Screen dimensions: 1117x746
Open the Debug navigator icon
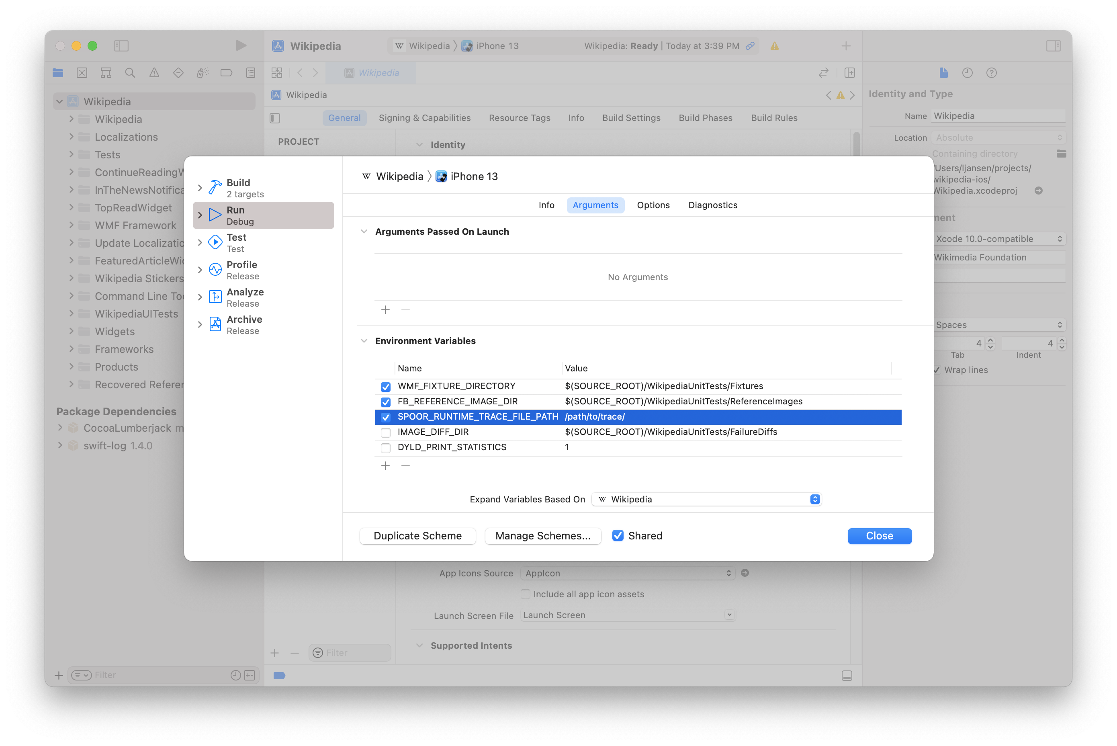[202, 73]
